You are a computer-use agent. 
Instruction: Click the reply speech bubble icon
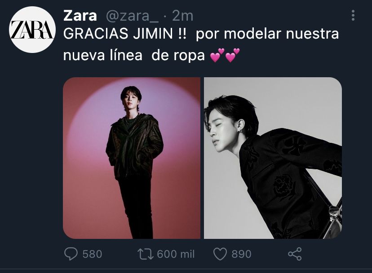71,254
